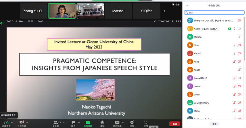
Task: Open the Apps icon in toolbar
Action: click(x=146, y=122)
